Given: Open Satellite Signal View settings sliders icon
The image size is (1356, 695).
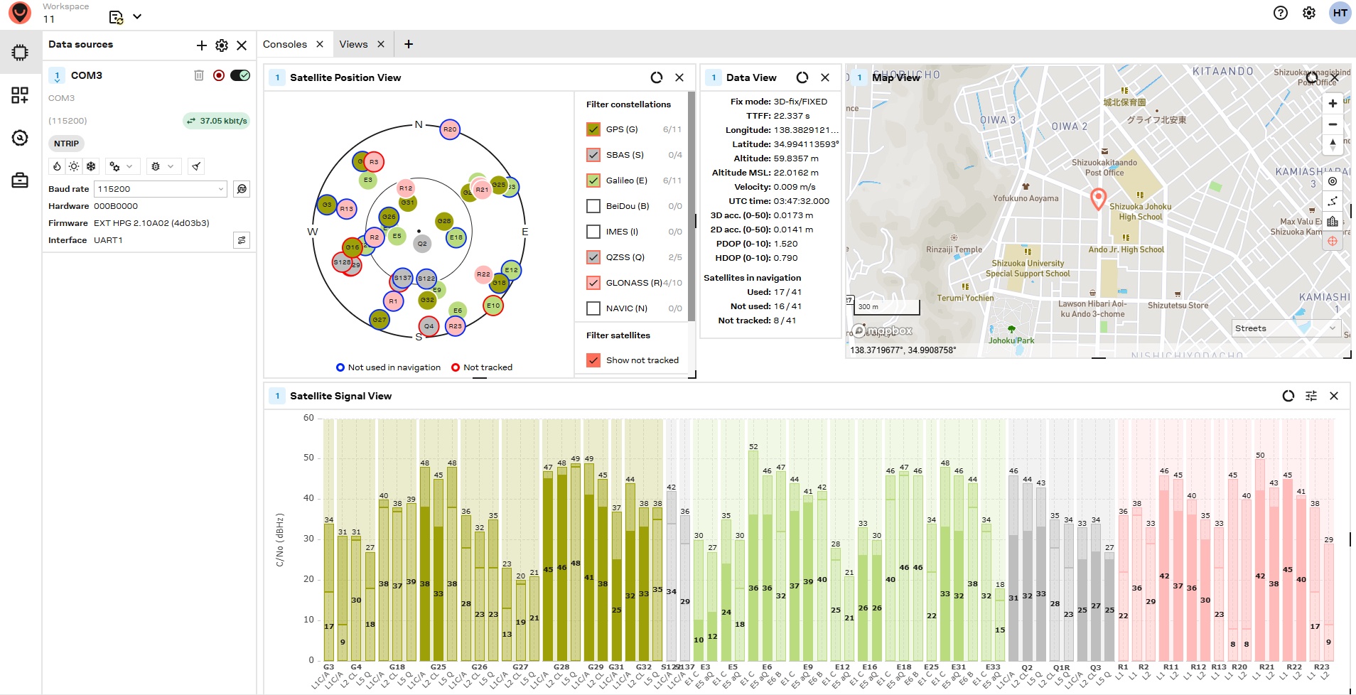Looking at the screenshot, I should click(1311, 396).
